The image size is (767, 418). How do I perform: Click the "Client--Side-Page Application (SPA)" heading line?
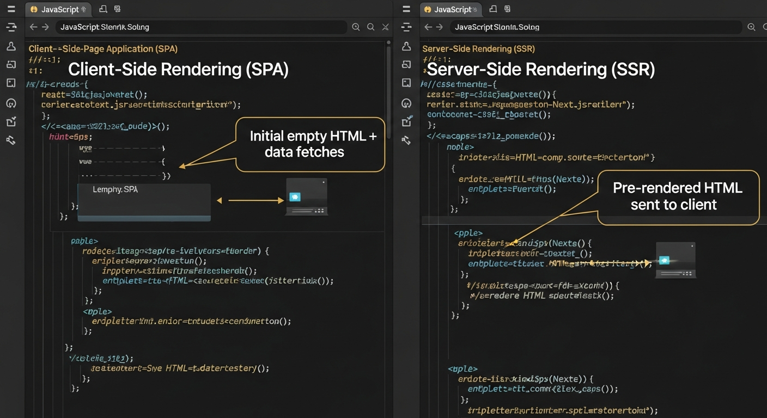click(x=103, y=49)
